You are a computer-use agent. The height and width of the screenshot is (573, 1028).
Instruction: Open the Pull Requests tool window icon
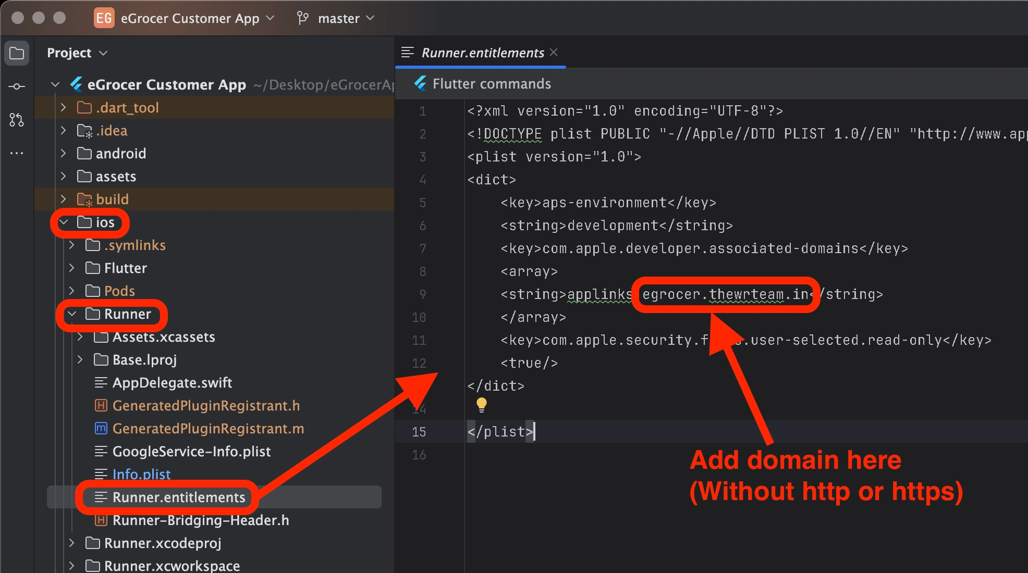click(x=17, y=120)
